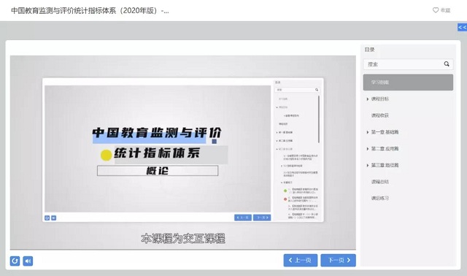Click the heart icon to favorite course
Viewport: 467px width, 276px height.
click(436, 10)
